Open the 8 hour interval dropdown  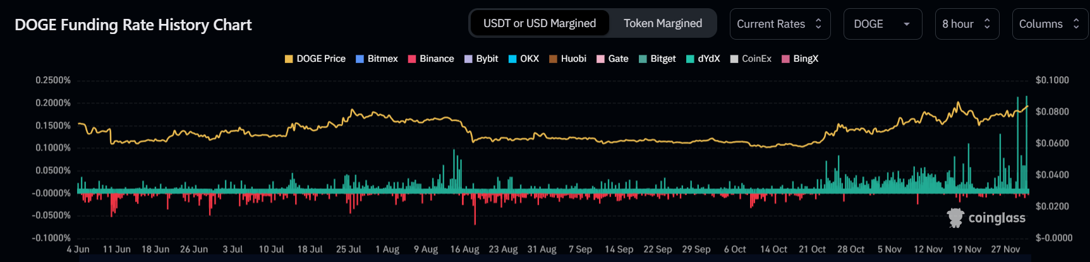tap(967, 24)
